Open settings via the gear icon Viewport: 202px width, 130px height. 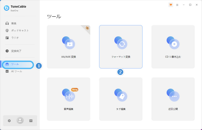[x=9, y=121]
